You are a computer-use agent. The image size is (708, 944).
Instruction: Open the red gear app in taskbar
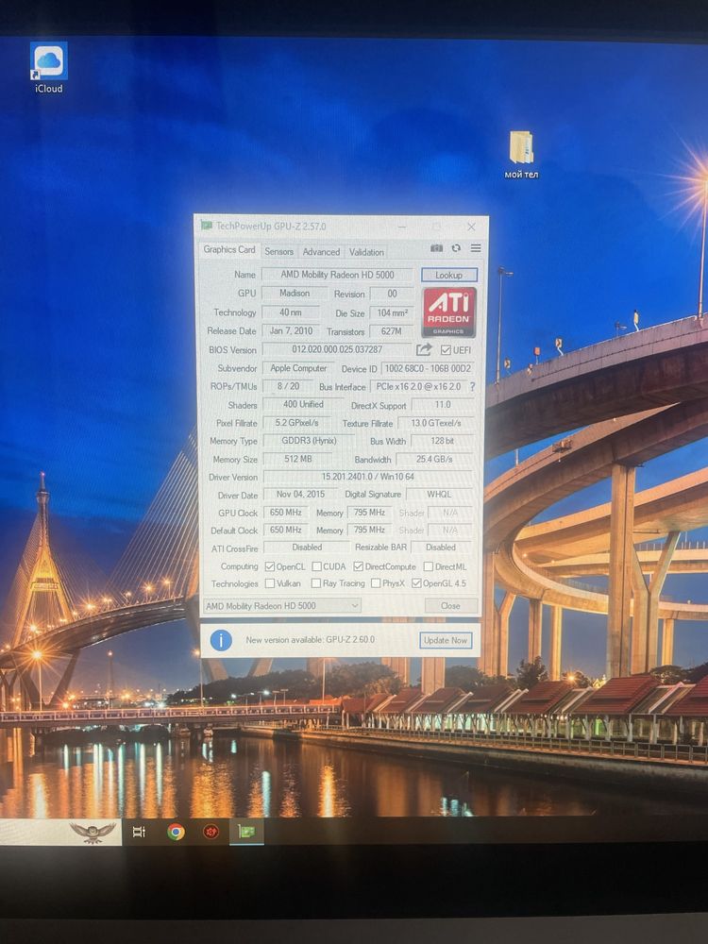(211, 832)
